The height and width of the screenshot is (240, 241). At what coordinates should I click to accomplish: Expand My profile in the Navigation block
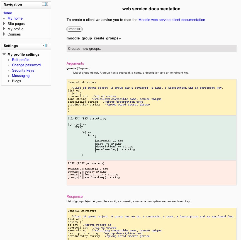tap(4, 29)
